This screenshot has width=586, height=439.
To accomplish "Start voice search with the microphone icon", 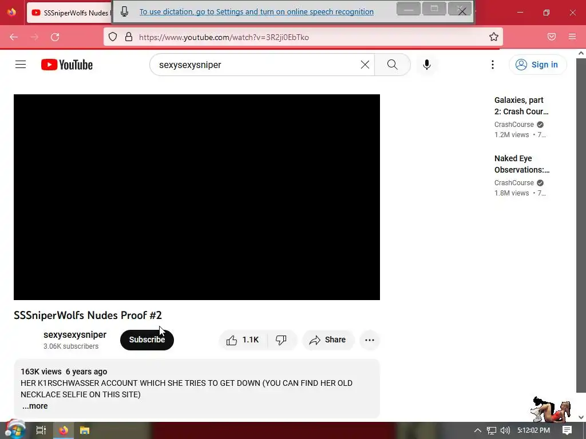I will click(x=427, y=65).
